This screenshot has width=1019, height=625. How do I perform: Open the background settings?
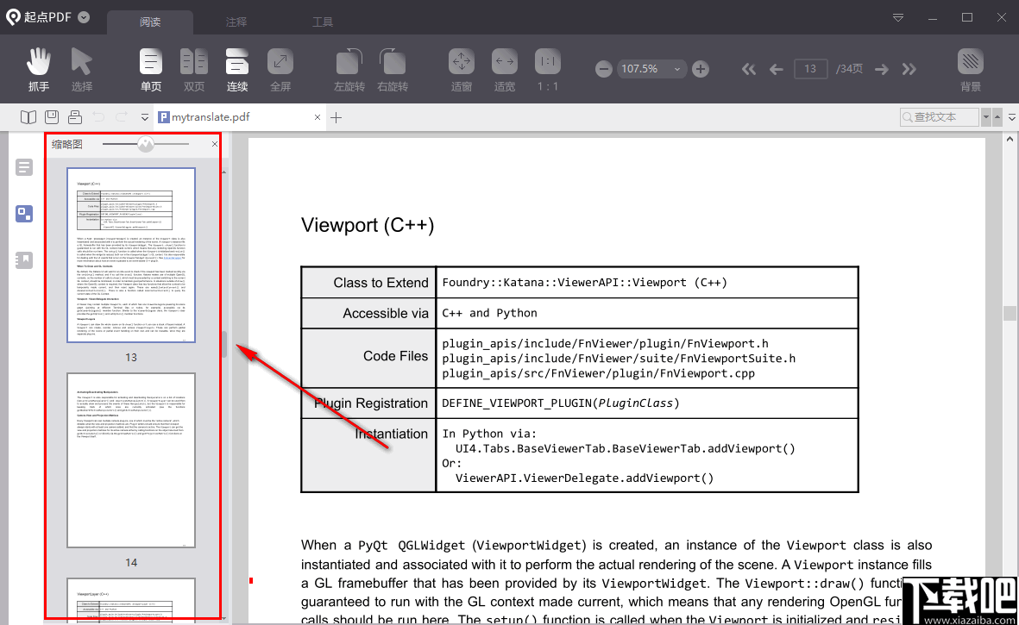tap(971, 69)
